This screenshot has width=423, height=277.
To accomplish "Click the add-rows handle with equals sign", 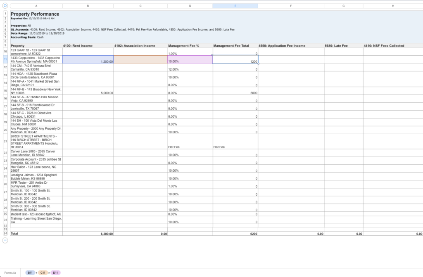I will pyautogui.click(x=5, y=240).
